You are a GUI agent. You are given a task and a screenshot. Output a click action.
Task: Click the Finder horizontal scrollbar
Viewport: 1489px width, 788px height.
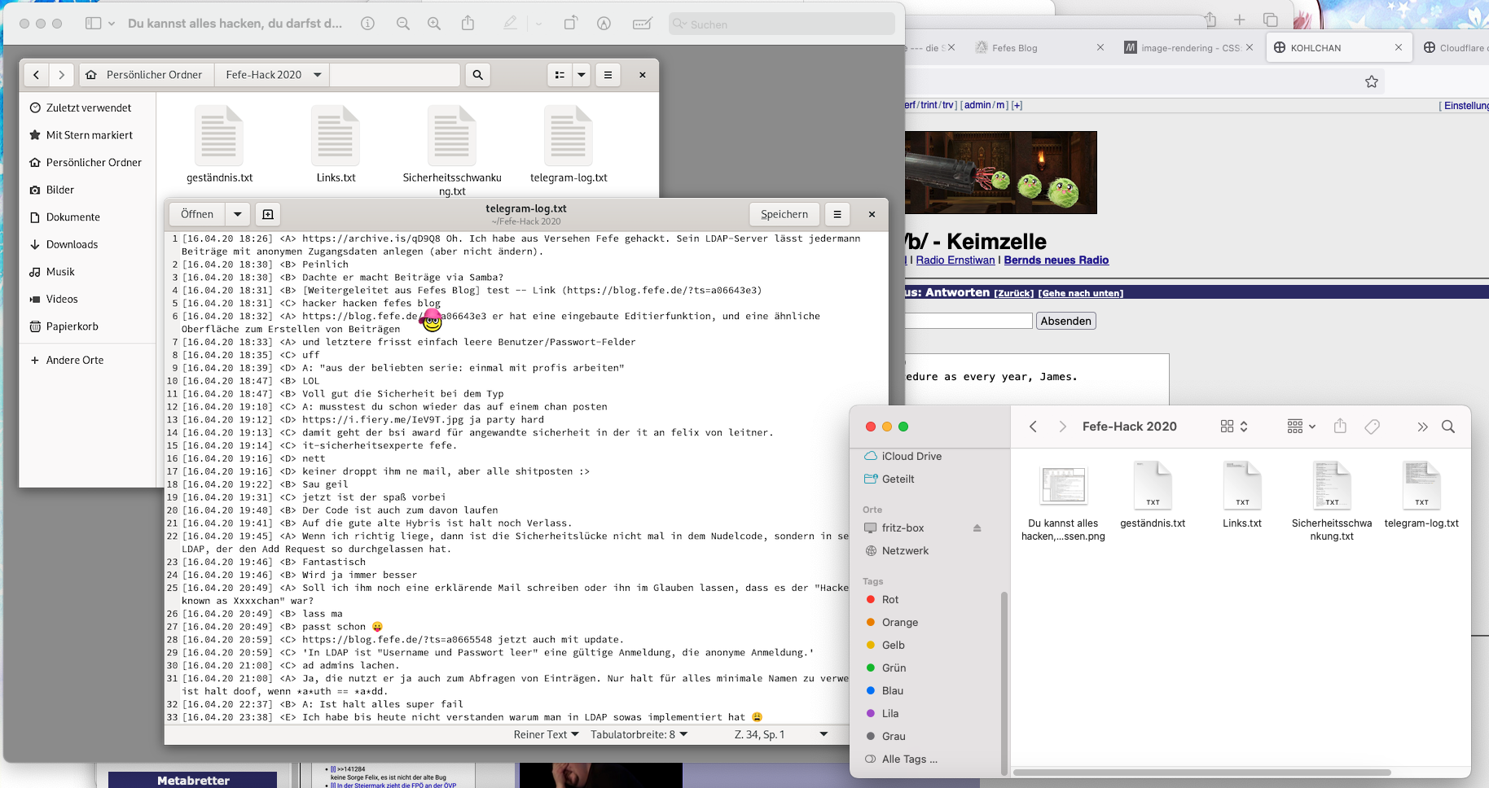coord(1202,773)
